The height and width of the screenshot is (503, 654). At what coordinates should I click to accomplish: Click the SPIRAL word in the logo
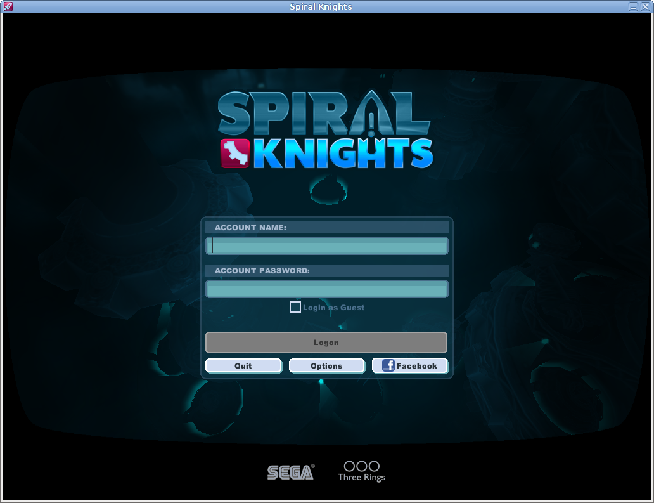pos(324,112)
